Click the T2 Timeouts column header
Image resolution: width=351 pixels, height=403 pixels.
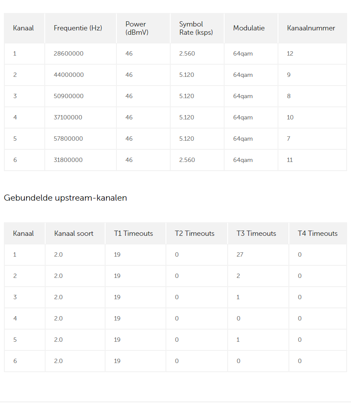click(195, 234)
